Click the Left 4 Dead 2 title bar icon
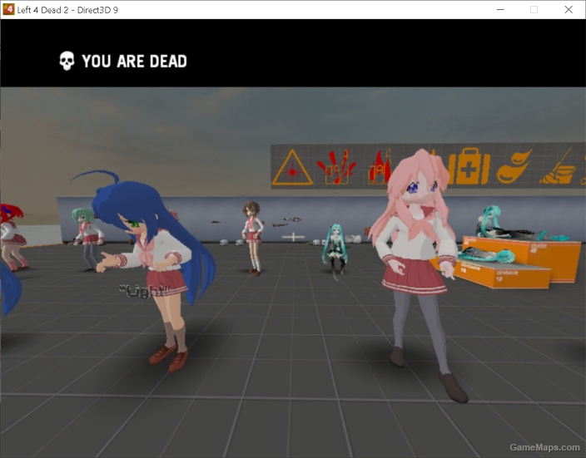586x458 pixels. pyautogui.click(x=8, y=9)
